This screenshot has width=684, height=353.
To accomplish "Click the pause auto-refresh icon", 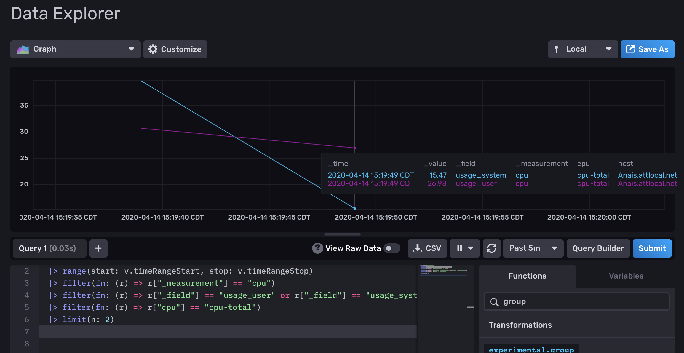I will (x=459, y=248).
